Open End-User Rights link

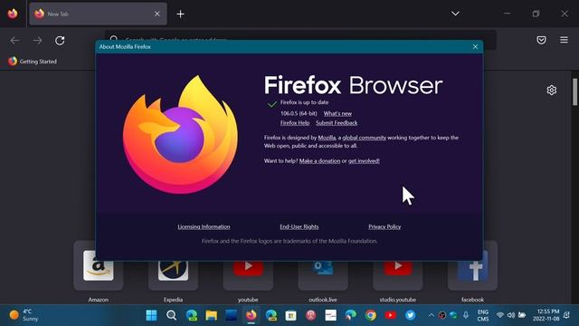[299, 226]
